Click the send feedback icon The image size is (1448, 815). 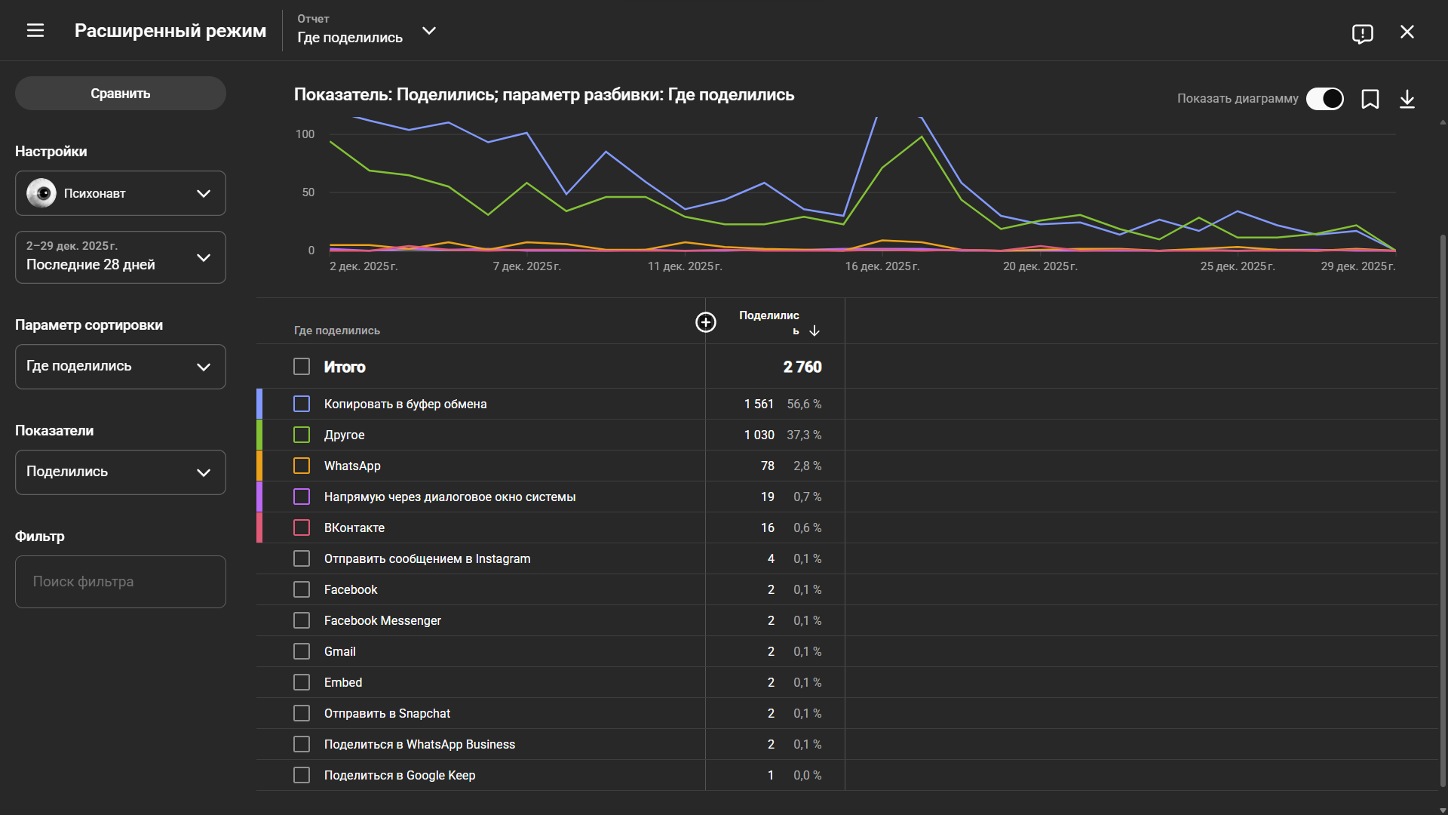tap(1362, 33)
